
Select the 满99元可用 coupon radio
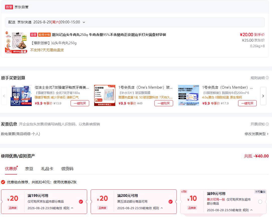[260, 202]
